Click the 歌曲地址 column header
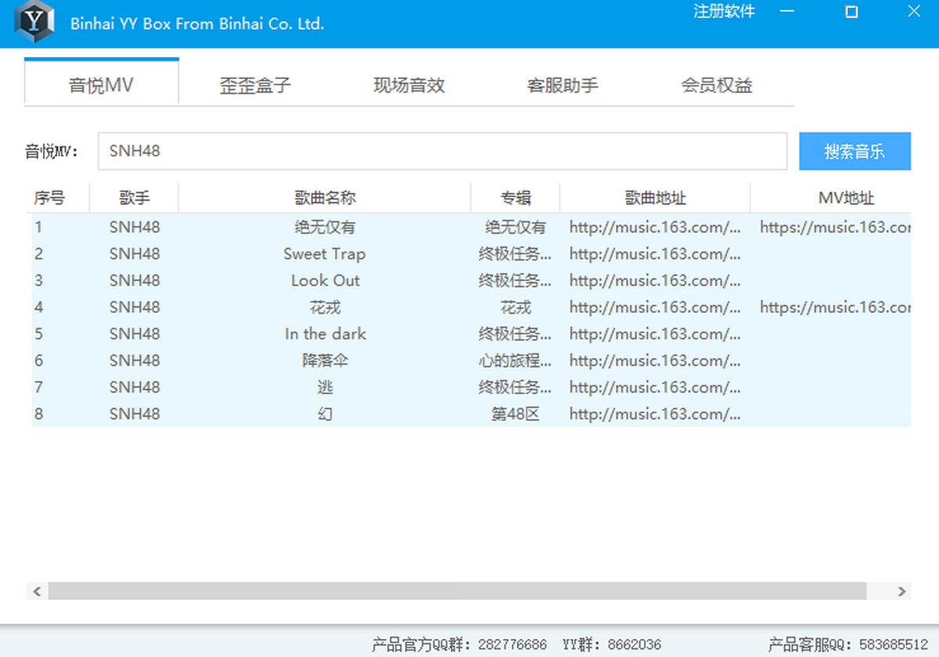 click(656, 198)
